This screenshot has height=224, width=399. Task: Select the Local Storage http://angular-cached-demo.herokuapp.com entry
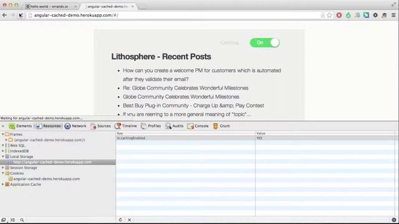pos(58,162)
